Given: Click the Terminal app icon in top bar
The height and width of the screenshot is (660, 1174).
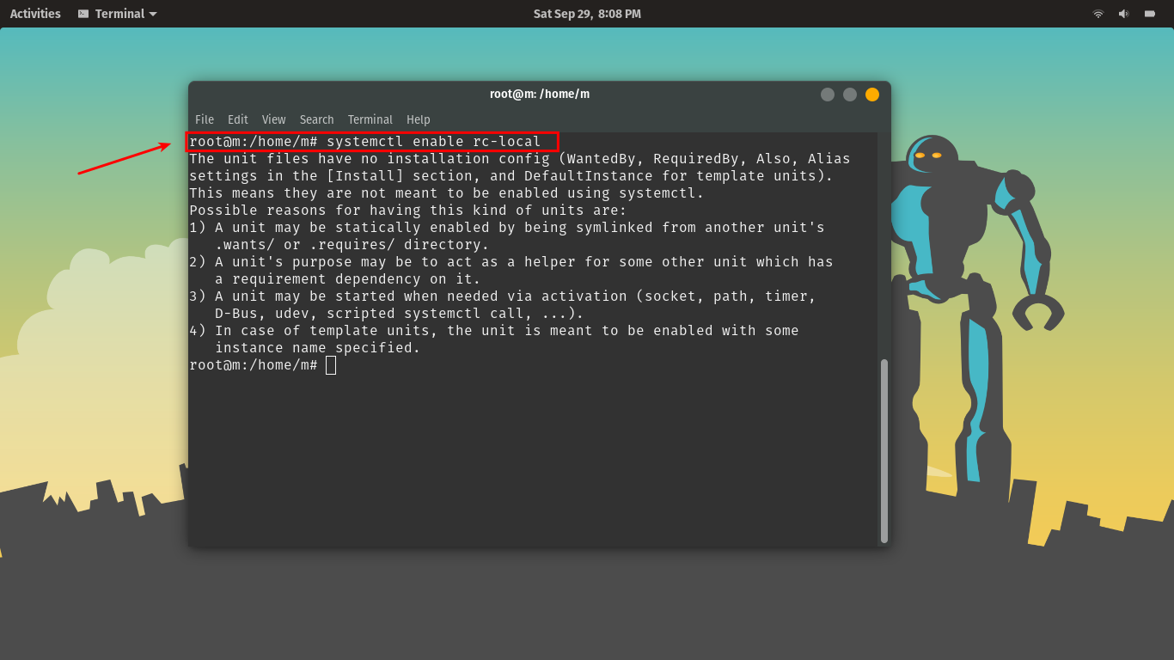Looking at the screenshot, I should 83,14.
